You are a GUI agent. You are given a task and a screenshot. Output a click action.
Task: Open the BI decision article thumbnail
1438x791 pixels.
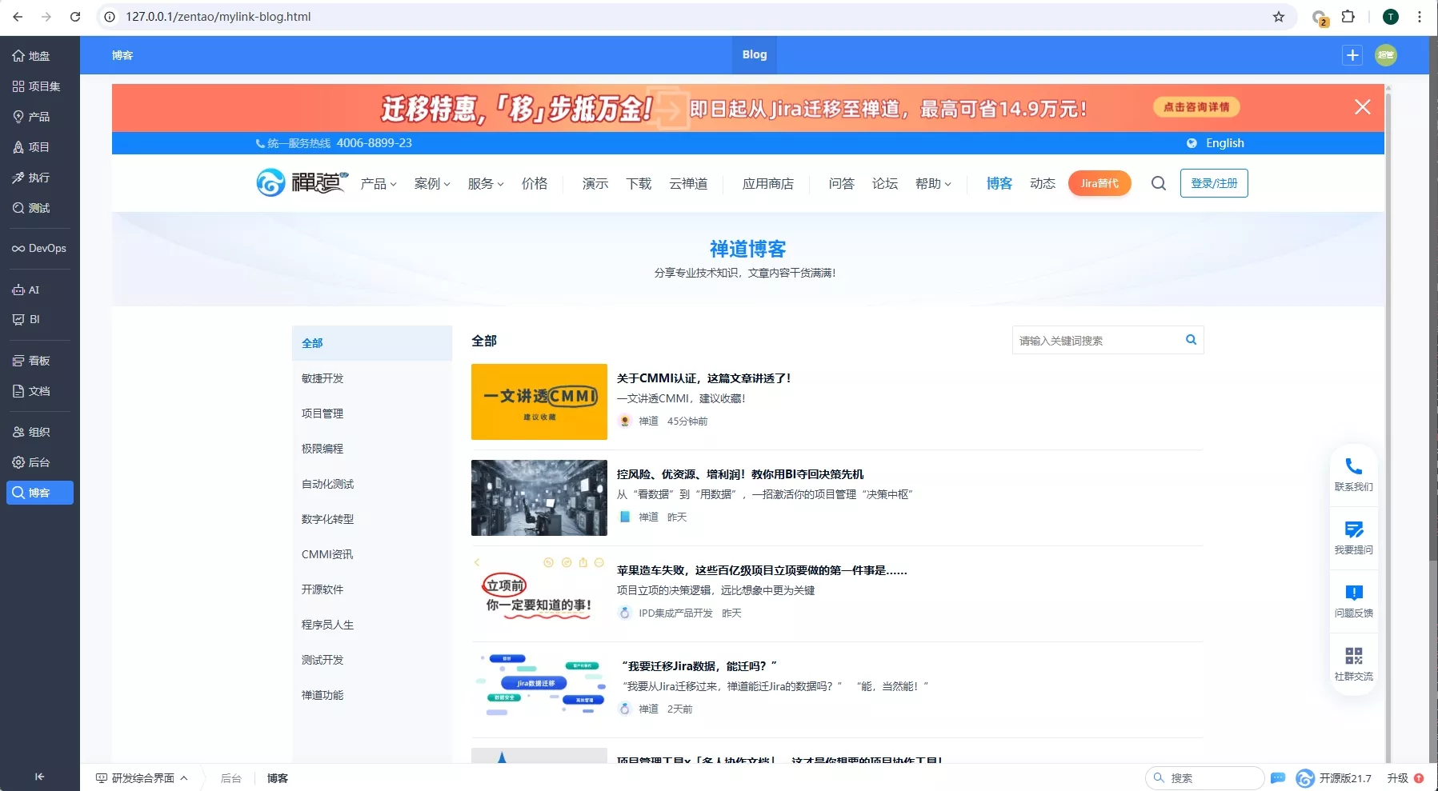539,497
